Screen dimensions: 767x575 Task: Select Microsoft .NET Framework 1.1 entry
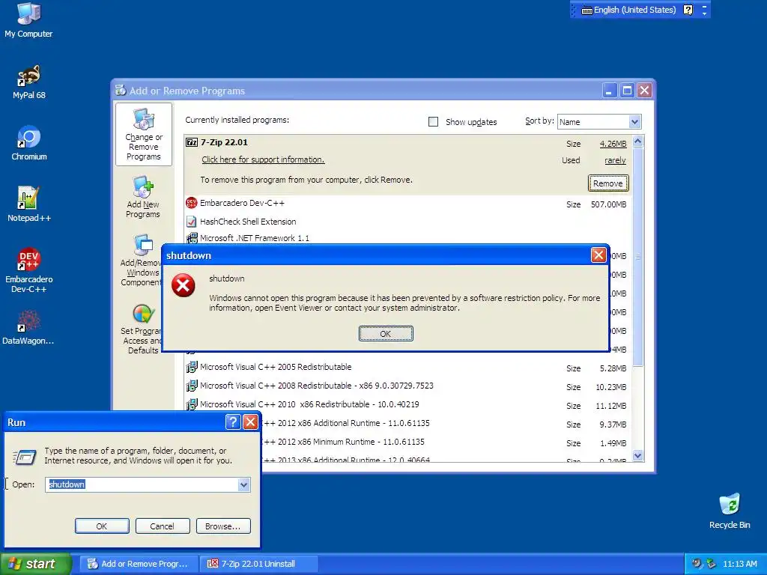coord(407,237)
